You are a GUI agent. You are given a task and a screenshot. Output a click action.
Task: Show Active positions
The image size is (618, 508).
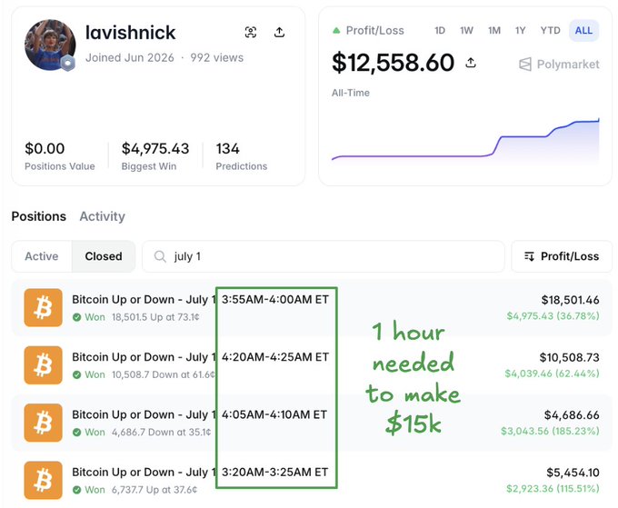[42, 256]
